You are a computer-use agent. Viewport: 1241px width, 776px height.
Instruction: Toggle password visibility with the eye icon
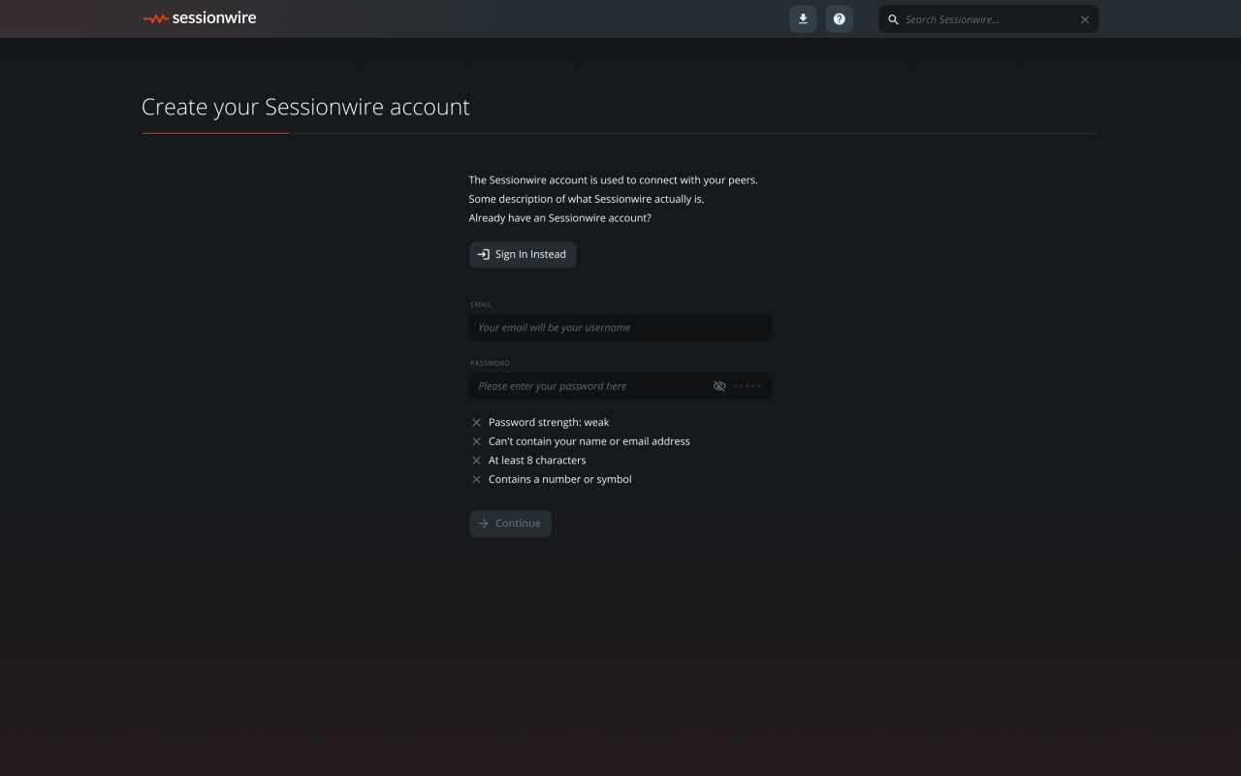(719, 386)
